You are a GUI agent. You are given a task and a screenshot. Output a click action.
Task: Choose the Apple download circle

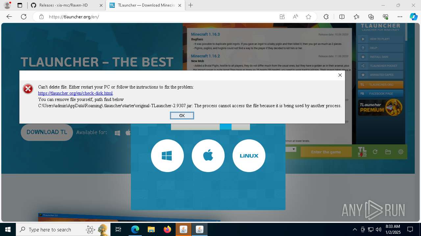click(x=208, y=156)
